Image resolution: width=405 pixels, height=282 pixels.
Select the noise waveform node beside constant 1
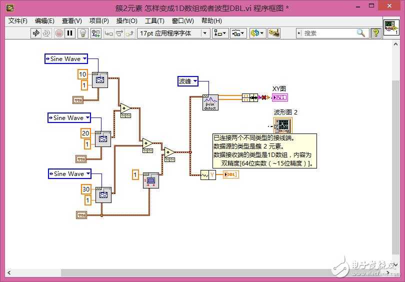pyautogui.click(x=151, y=180)
